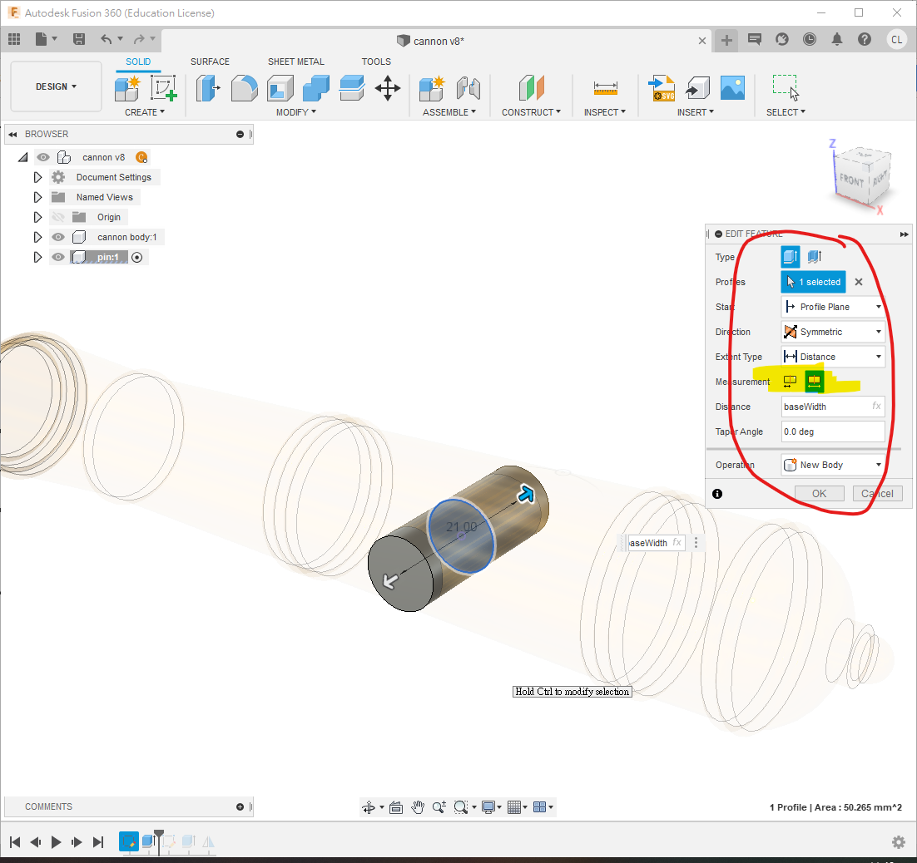Select the Shell tool icon
Viewport: 917px width, 863px height.
click(x=280, y=87)
